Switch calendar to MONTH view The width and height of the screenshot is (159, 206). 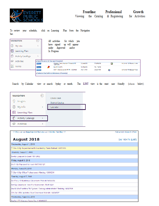pos(127,140)
